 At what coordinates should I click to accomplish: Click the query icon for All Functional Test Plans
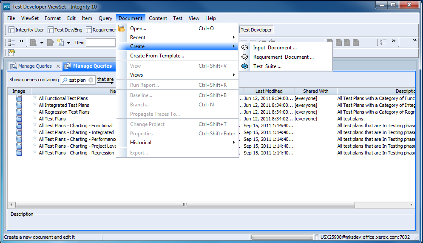coord(19,98)
